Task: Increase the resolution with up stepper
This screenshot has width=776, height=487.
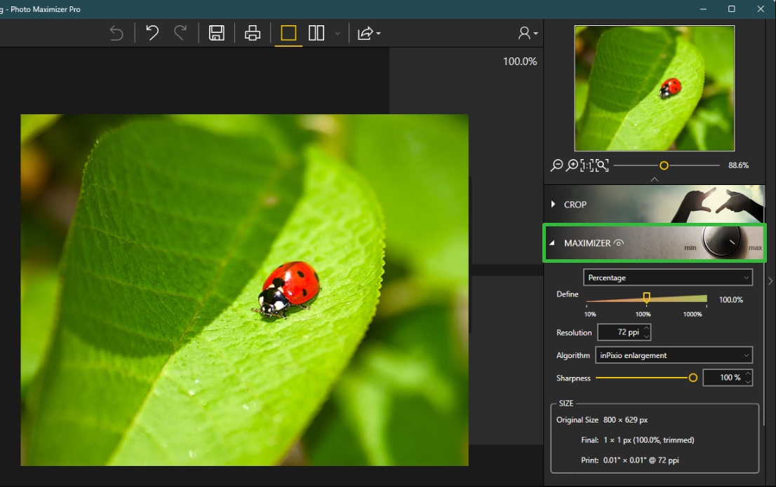Action: 646,329
